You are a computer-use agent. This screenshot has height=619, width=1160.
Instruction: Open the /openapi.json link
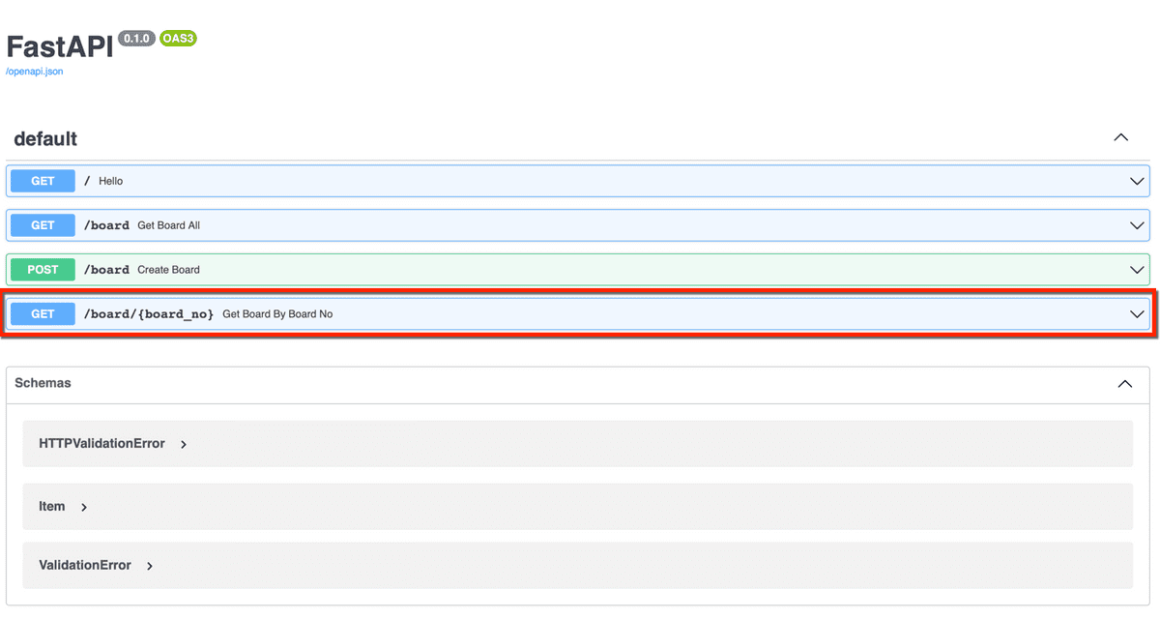[35, 72]
